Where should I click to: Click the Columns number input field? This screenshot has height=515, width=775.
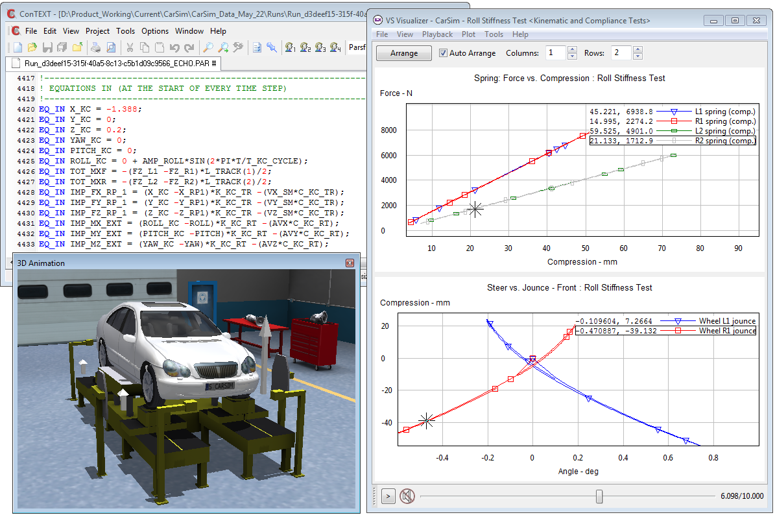(x=556, y=53)
